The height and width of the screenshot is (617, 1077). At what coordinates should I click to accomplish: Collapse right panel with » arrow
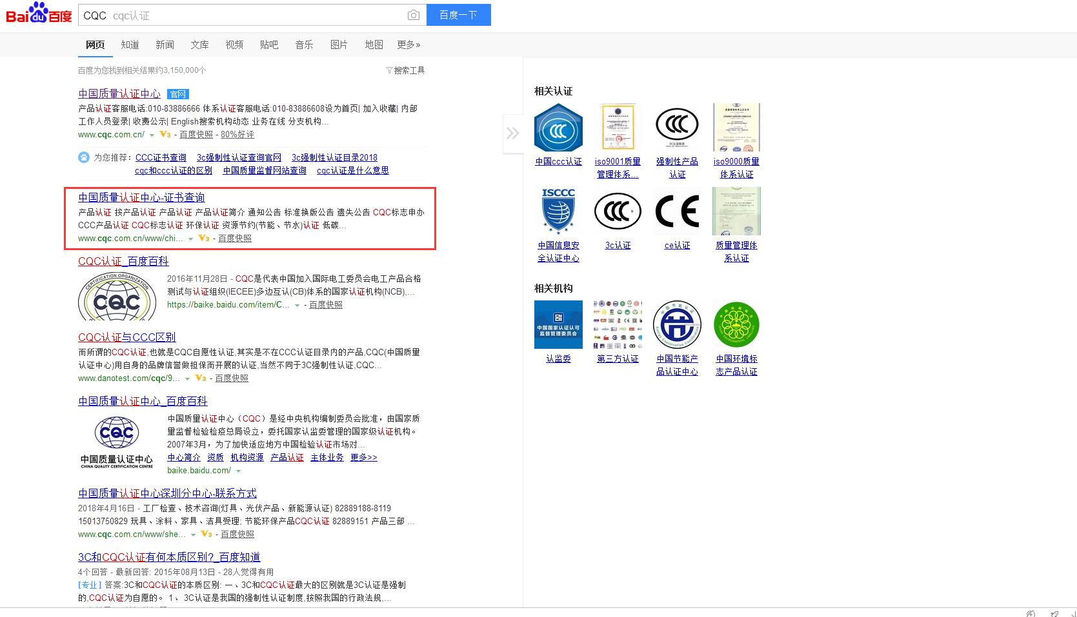(x=513, y=133)
